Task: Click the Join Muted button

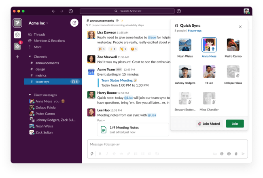Action: click(209, 124)
